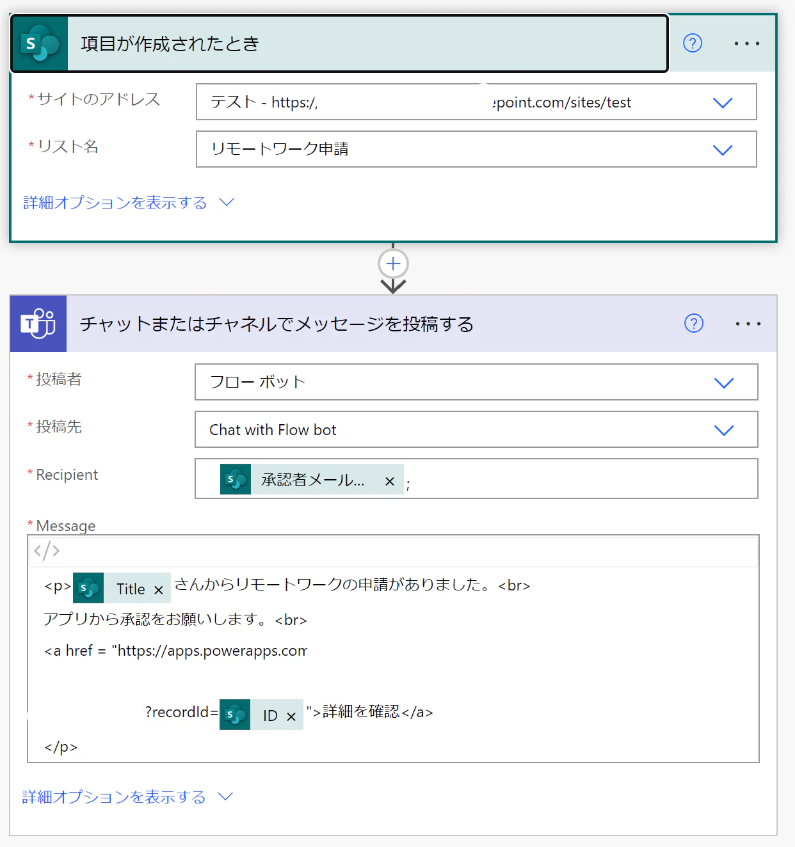Screen dimensions: 795x847
Task: Click the チャットまたはチャネルでメッセージを投稿する step title
Action: [277, 324]
